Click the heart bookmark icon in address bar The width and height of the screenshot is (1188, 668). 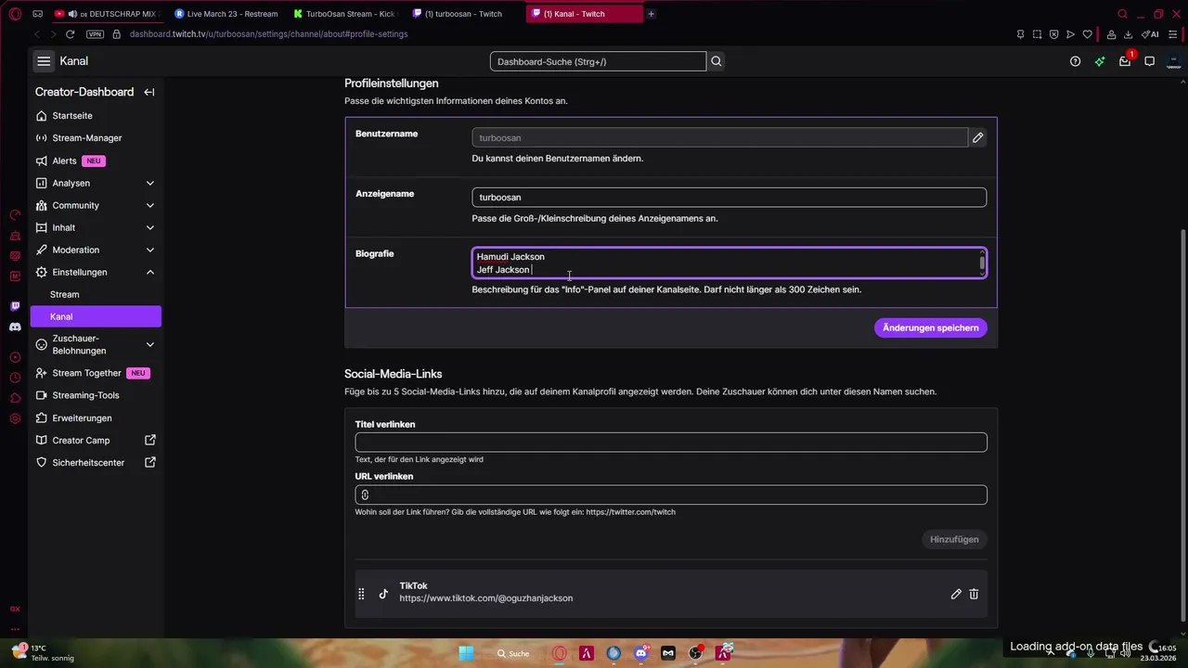point(1087,34)
